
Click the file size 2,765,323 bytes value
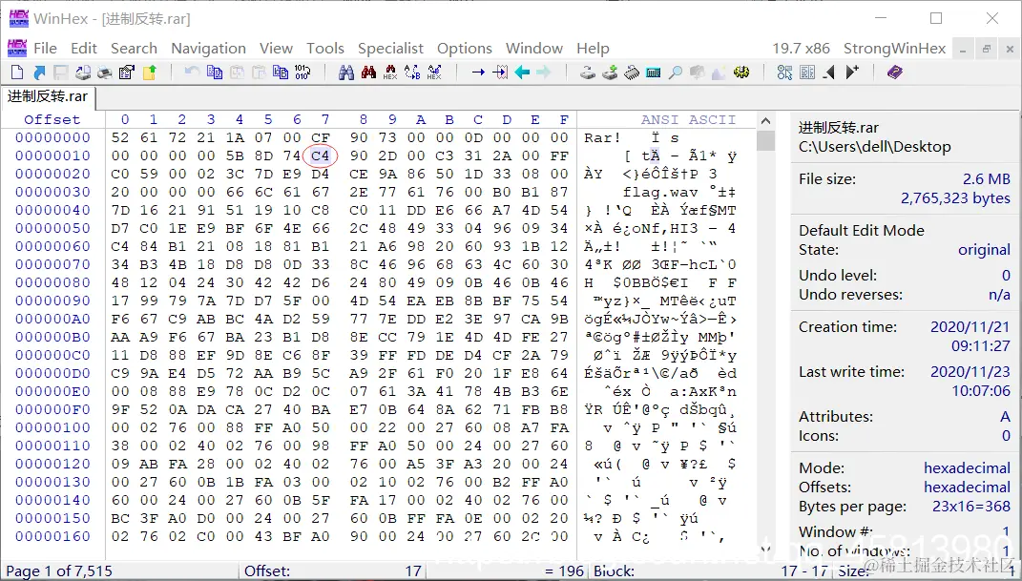(955, 198)
